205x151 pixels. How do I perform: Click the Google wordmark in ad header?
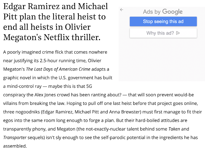172,12
